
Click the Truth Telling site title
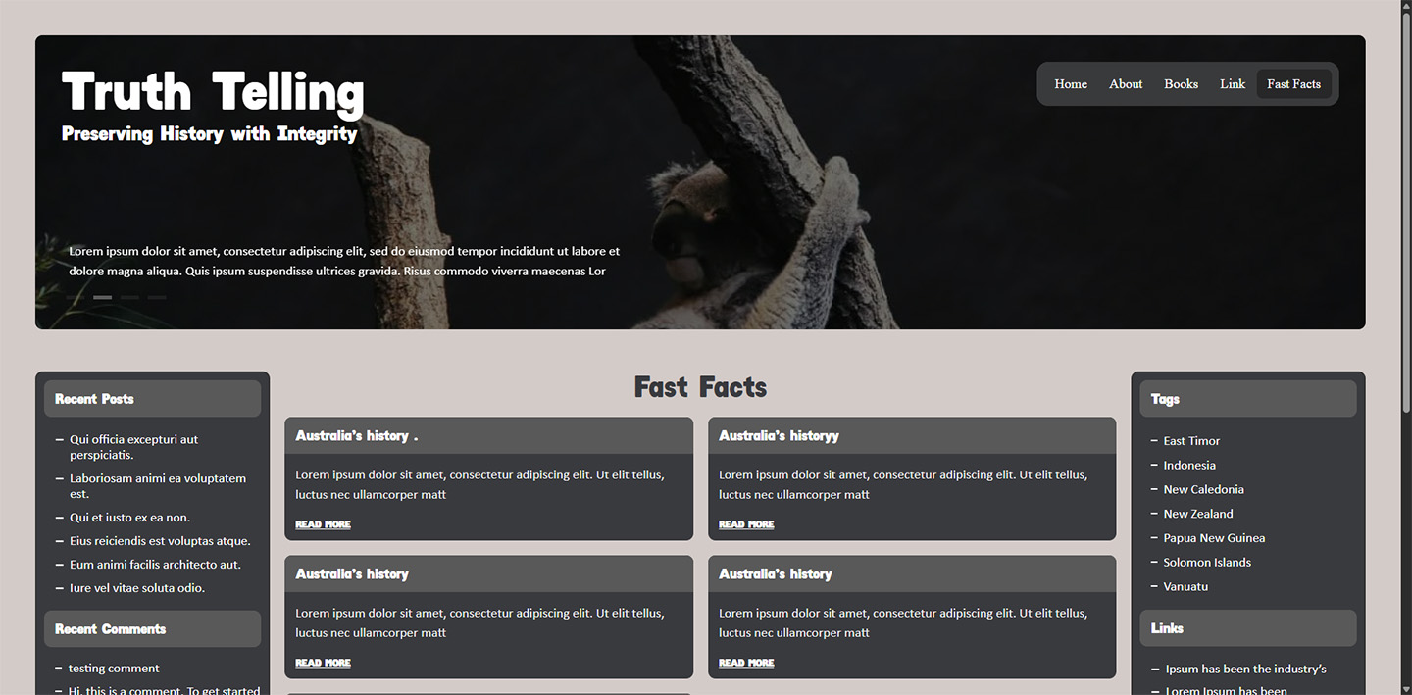coord(213,92)
